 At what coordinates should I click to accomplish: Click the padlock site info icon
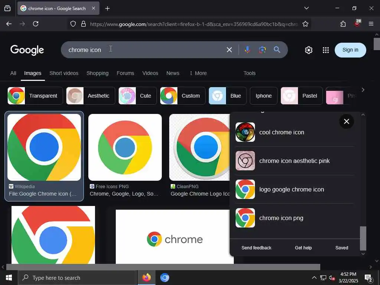tap(83, 24)
